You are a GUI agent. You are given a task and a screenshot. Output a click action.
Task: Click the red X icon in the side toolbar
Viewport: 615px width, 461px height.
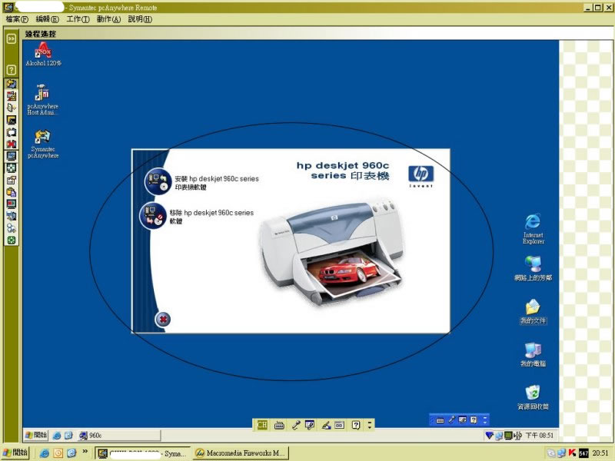(x=12, y=144)
